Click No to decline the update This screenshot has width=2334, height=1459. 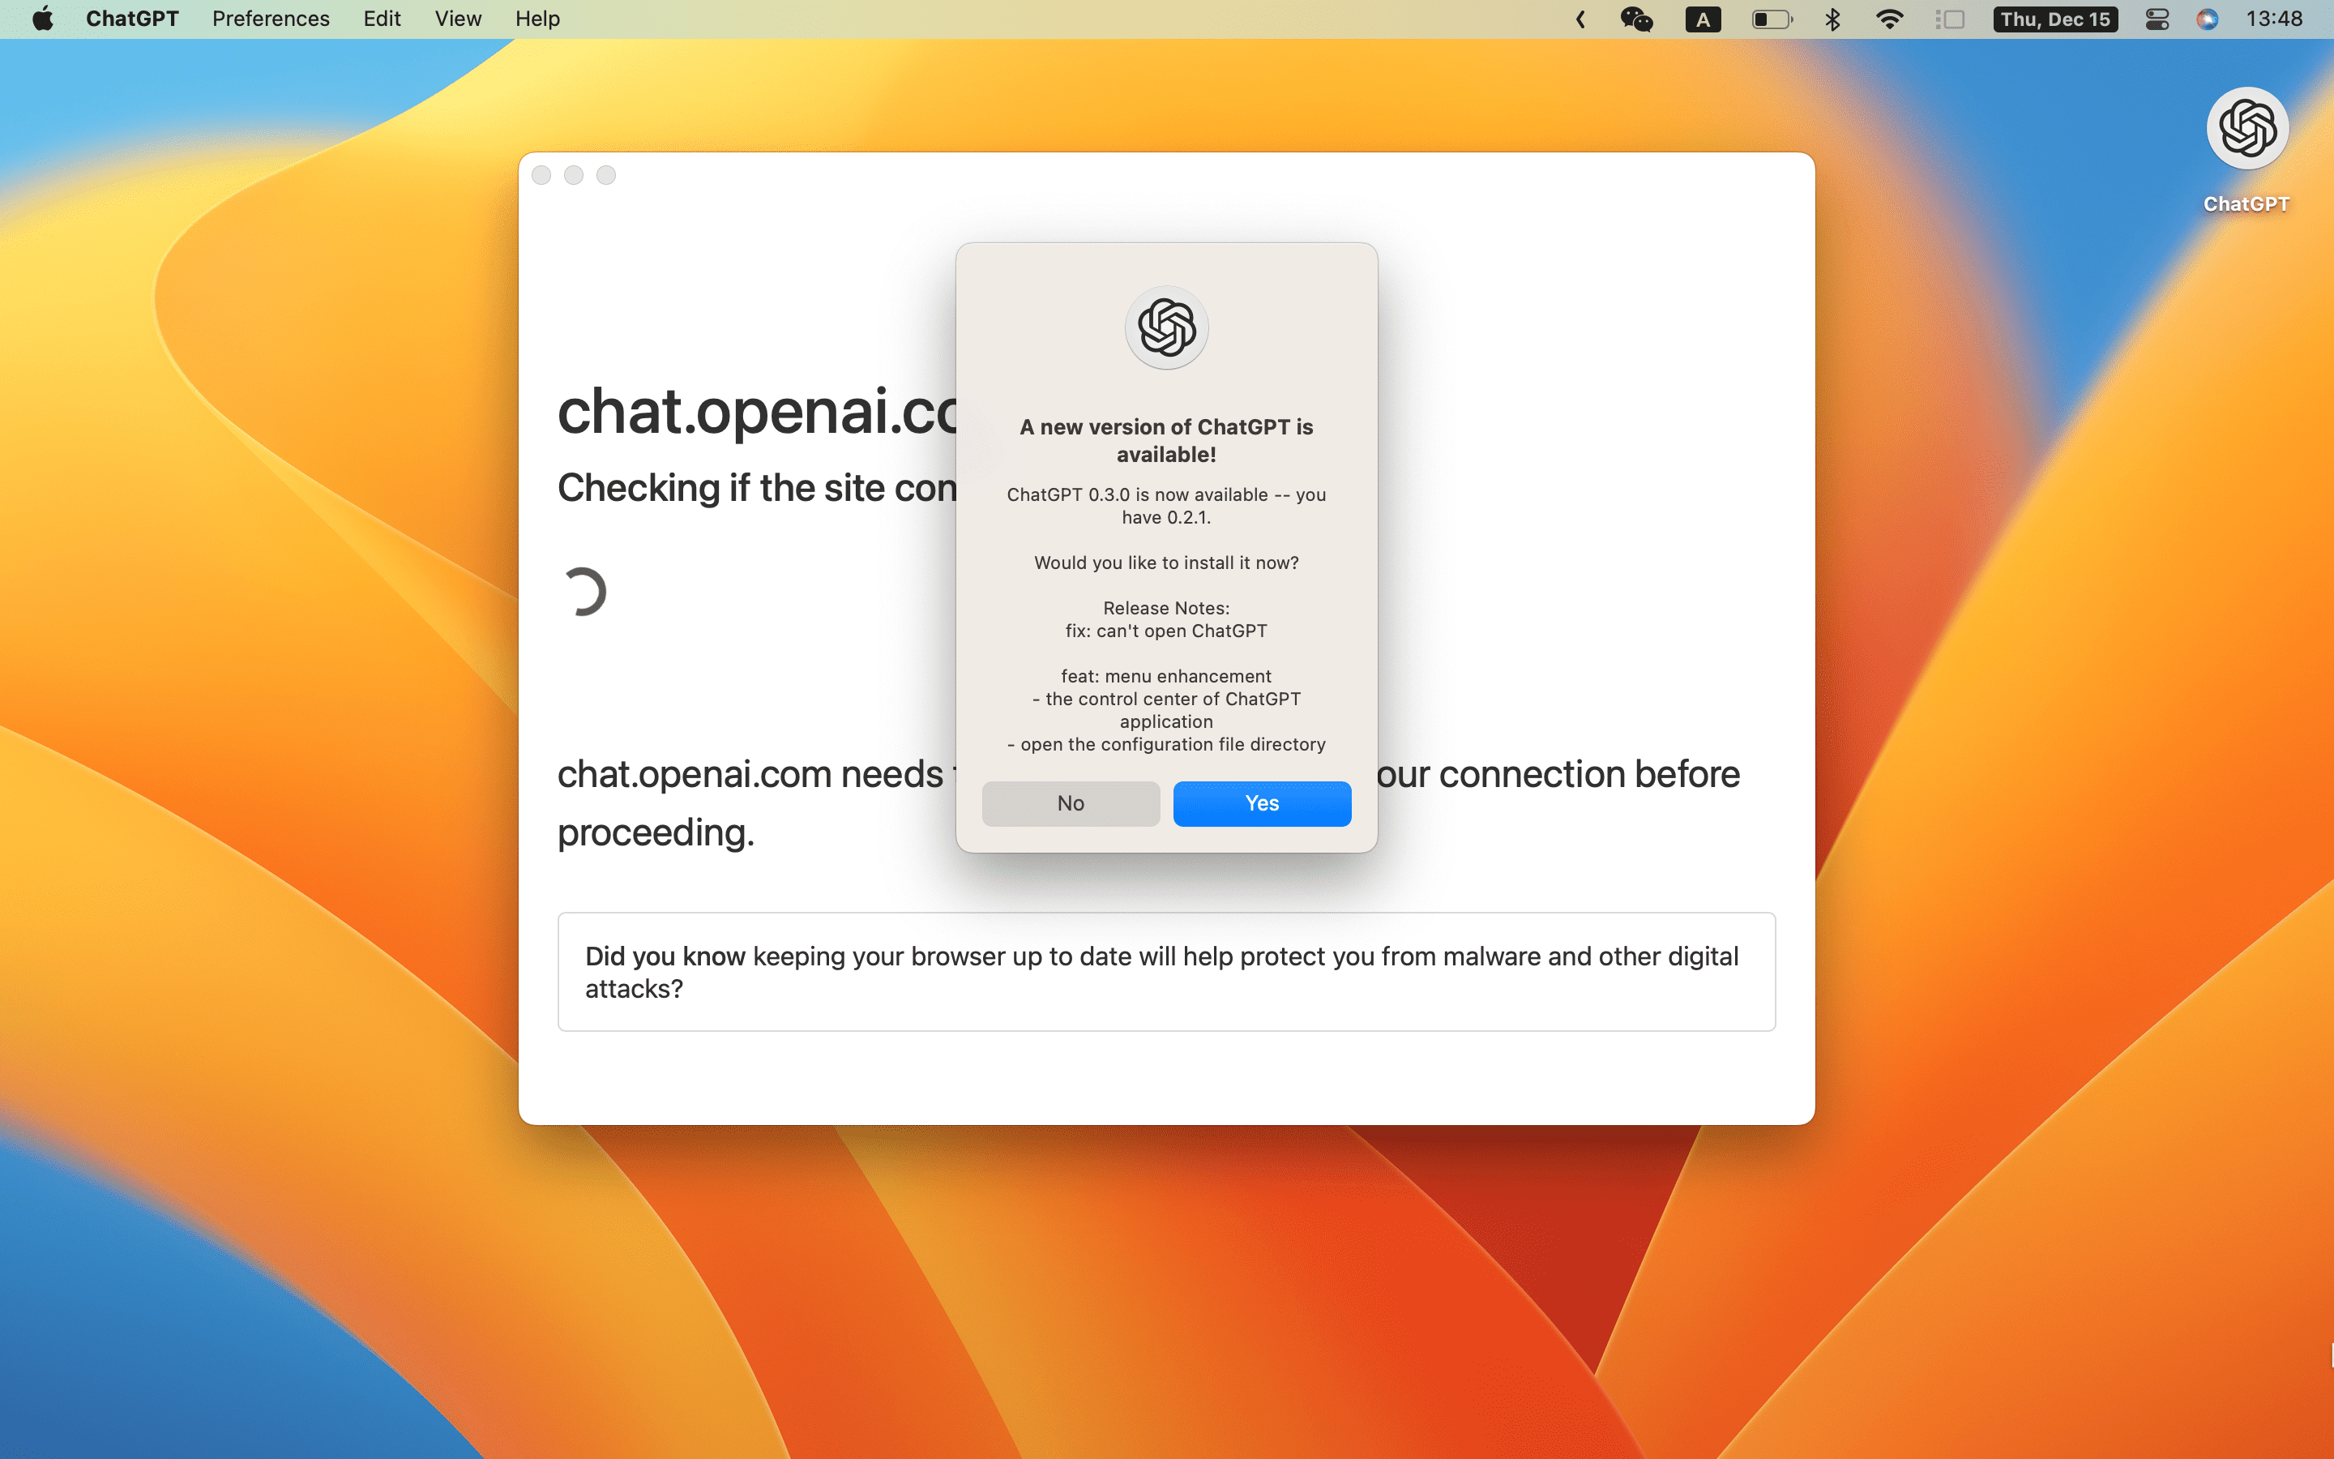1071,802
